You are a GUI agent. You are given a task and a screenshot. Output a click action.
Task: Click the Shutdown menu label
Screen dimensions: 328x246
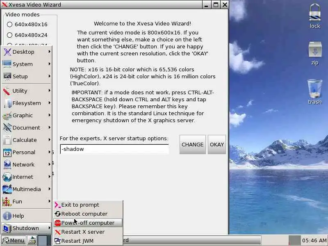26,228
